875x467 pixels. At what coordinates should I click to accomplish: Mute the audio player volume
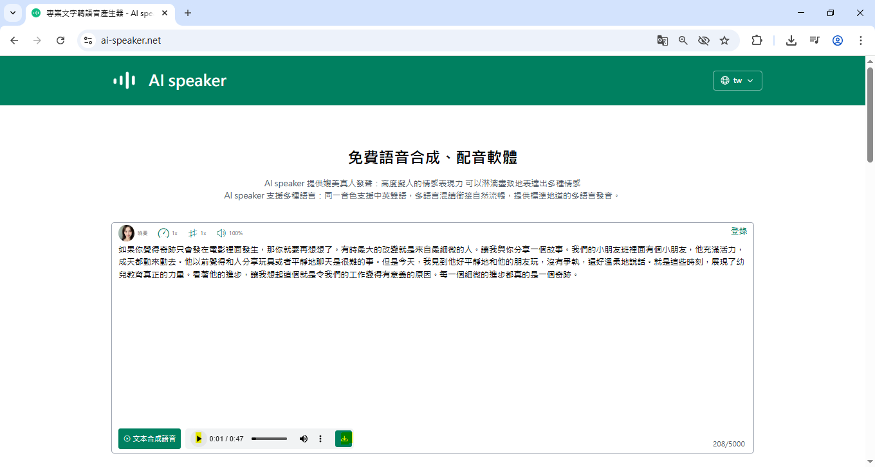304,439
